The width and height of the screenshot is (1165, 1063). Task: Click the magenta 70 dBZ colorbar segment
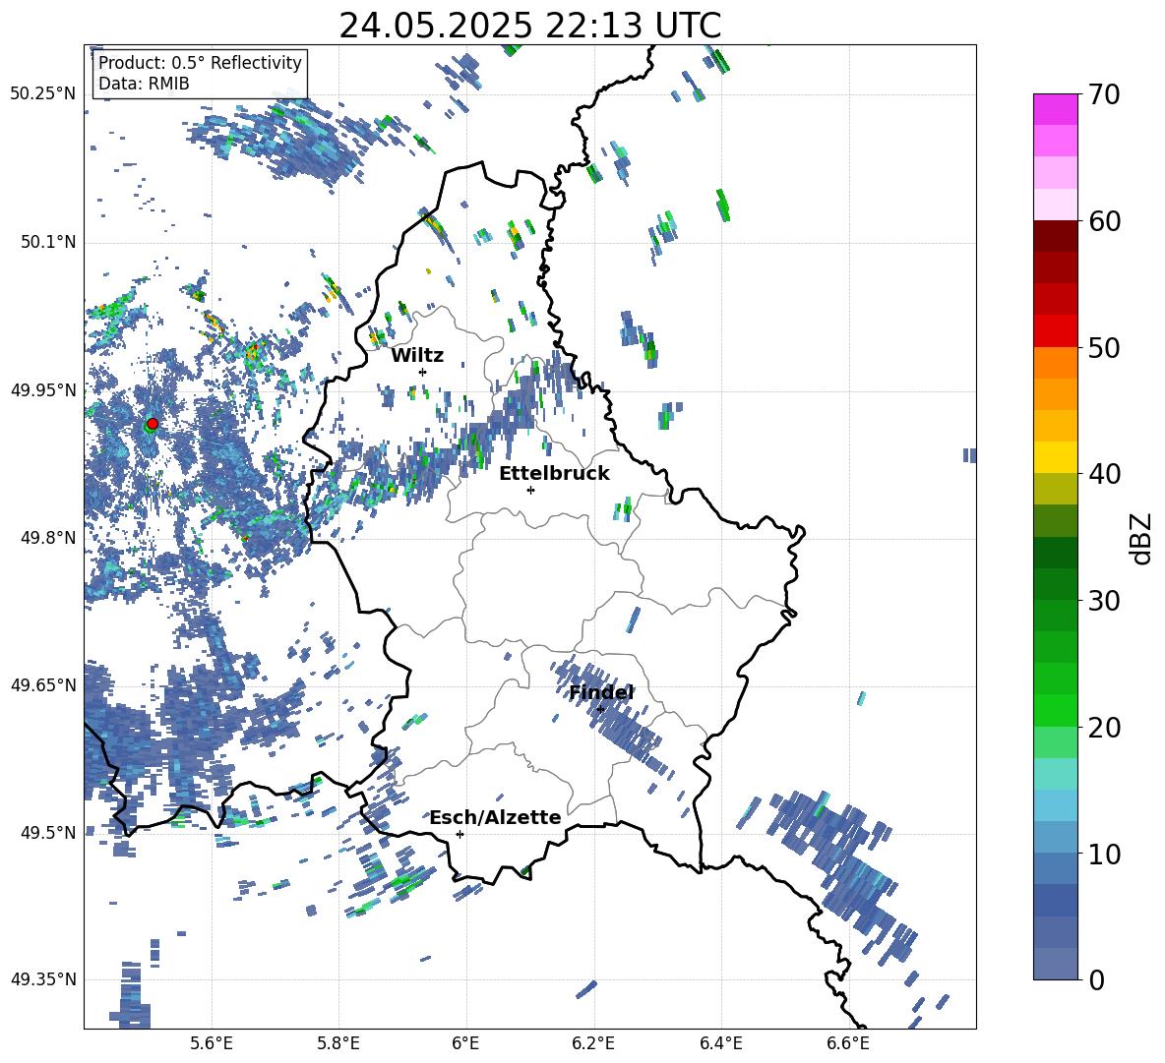[x=1055, y=109]
